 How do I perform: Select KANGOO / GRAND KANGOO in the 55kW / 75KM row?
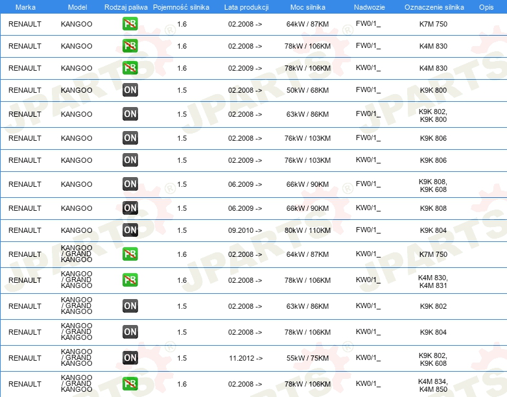click(77, 357)
